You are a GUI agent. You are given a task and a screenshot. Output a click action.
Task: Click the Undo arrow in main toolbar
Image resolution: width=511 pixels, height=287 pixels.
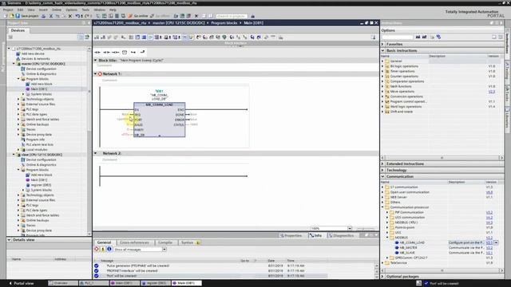pos(77,16)
